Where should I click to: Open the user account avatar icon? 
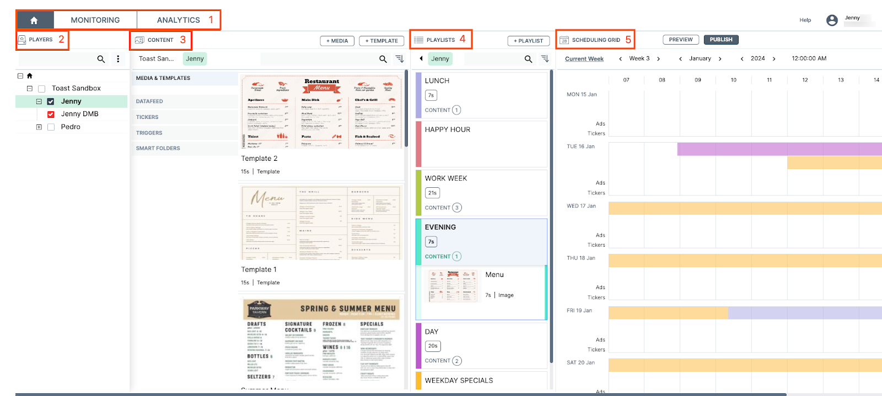click(x=832, y=20)
